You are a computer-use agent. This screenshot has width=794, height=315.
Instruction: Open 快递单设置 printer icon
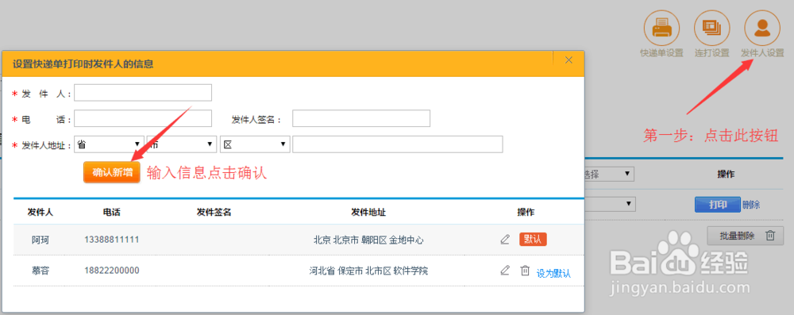pos(661,27)
